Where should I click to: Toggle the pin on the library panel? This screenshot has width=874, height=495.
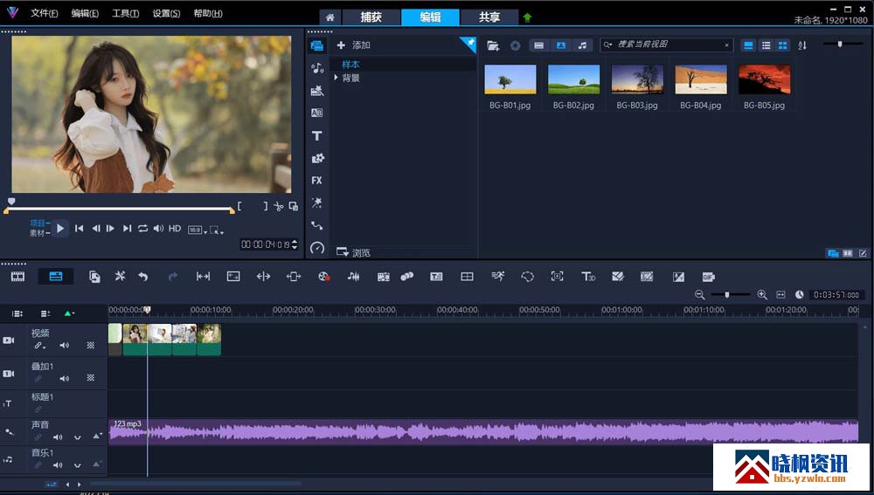coord(470,44)
